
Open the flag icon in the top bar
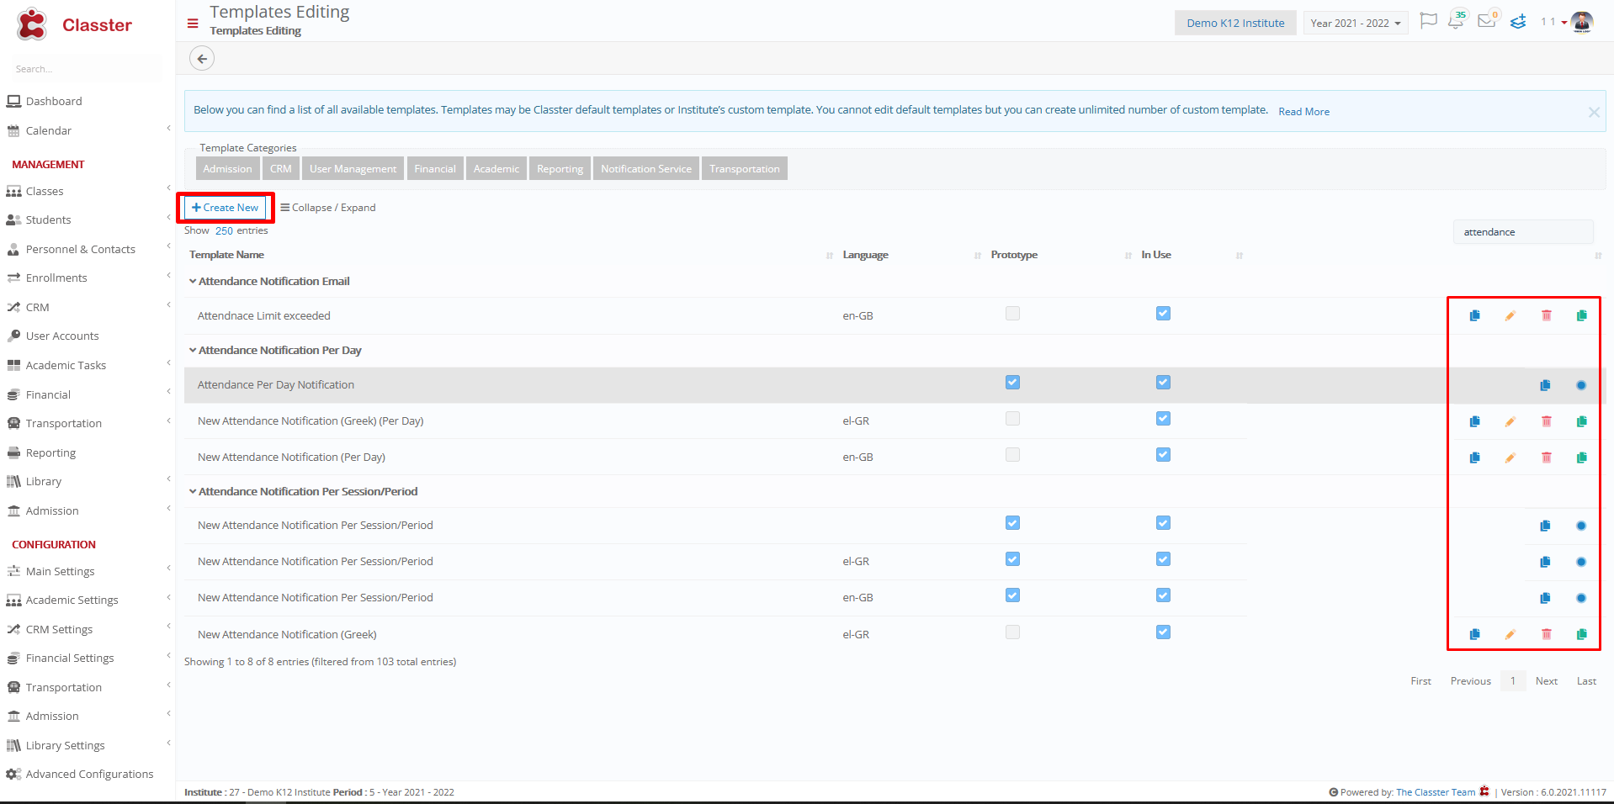point(1428,21)
